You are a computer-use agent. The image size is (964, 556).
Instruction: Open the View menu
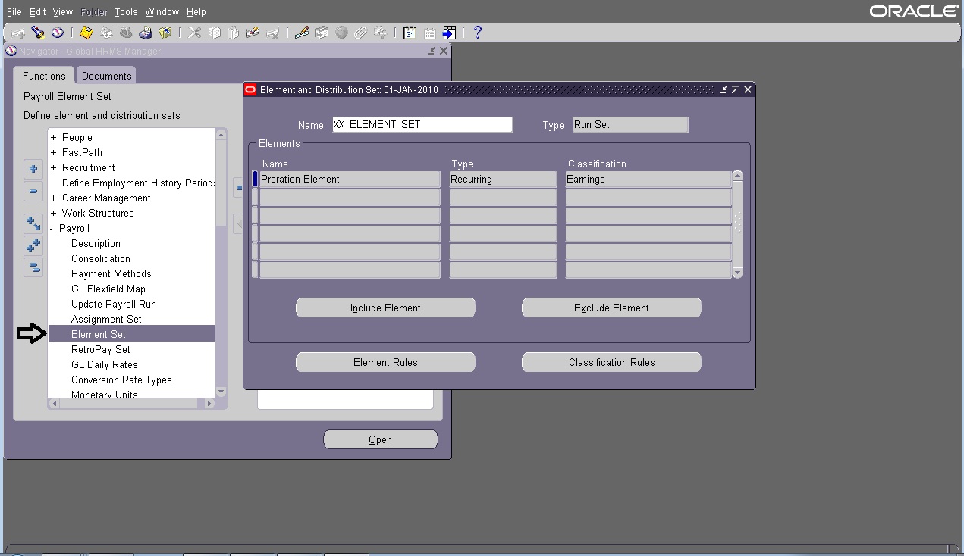pyautogui.click(x=63, y=12)
